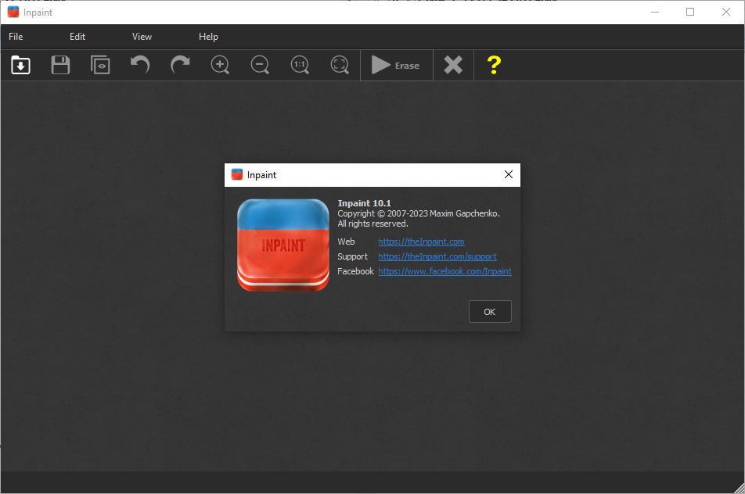Confirm the About dialog with OK
This screenshot has height=494, width=745.
point(490,312)
